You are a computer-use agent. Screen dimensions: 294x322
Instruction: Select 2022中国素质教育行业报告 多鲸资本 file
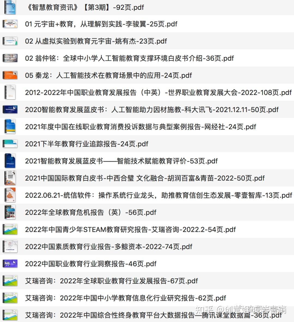[109, 247]
